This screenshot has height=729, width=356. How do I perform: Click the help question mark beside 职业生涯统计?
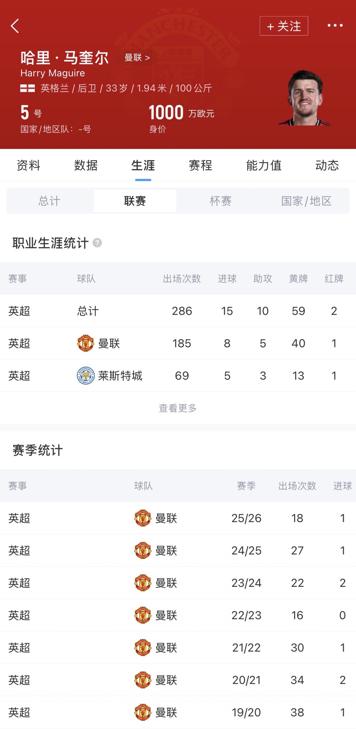point(98,243)
